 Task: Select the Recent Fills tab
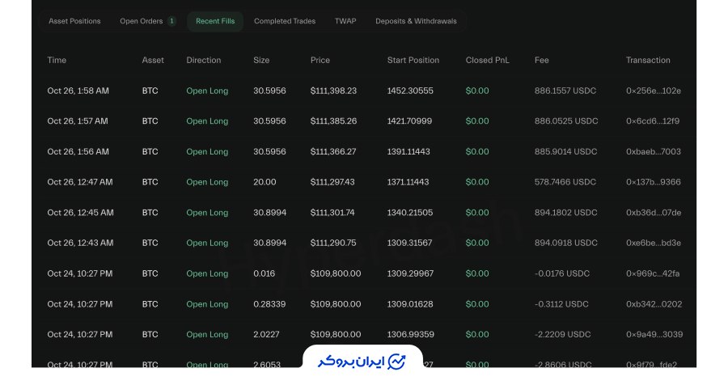tap(215, 21)
